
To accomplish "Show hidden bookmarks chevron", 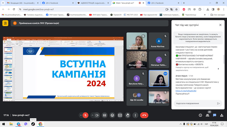I will 205,15.
